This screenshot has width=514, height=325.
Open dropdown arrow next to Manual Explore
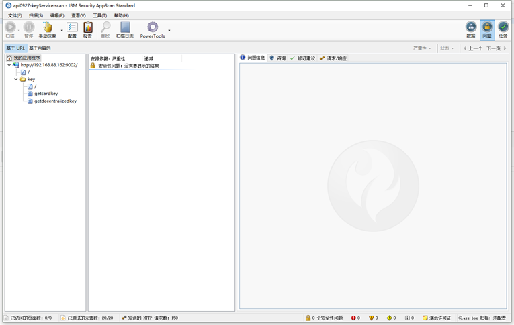62,30
